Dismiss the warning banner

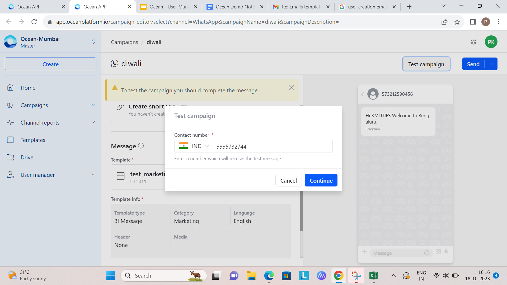point(291,88)
